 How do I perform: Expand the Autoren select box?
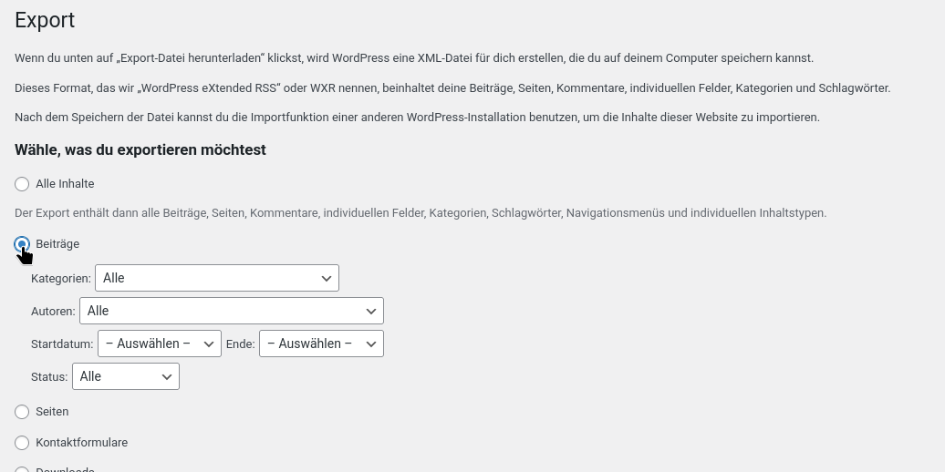coord(231,311)
